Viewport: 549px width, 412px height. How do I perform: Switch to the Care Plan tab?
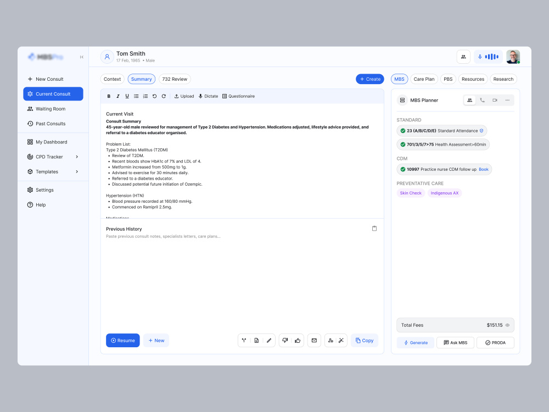[424, 79]
